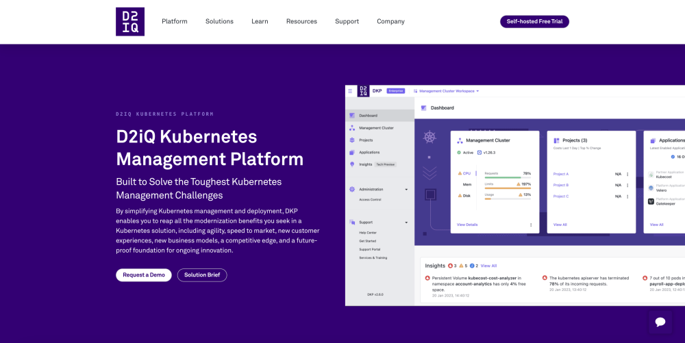This screenshot has width=685, height=343.
Task: Click the CPU Requests 78% usage bar
Action: tap(508, 177)
